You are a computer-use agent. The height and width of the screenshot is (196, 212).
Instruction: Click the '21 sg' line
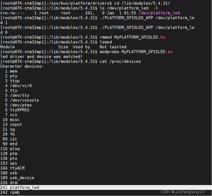tap(9, 129)
